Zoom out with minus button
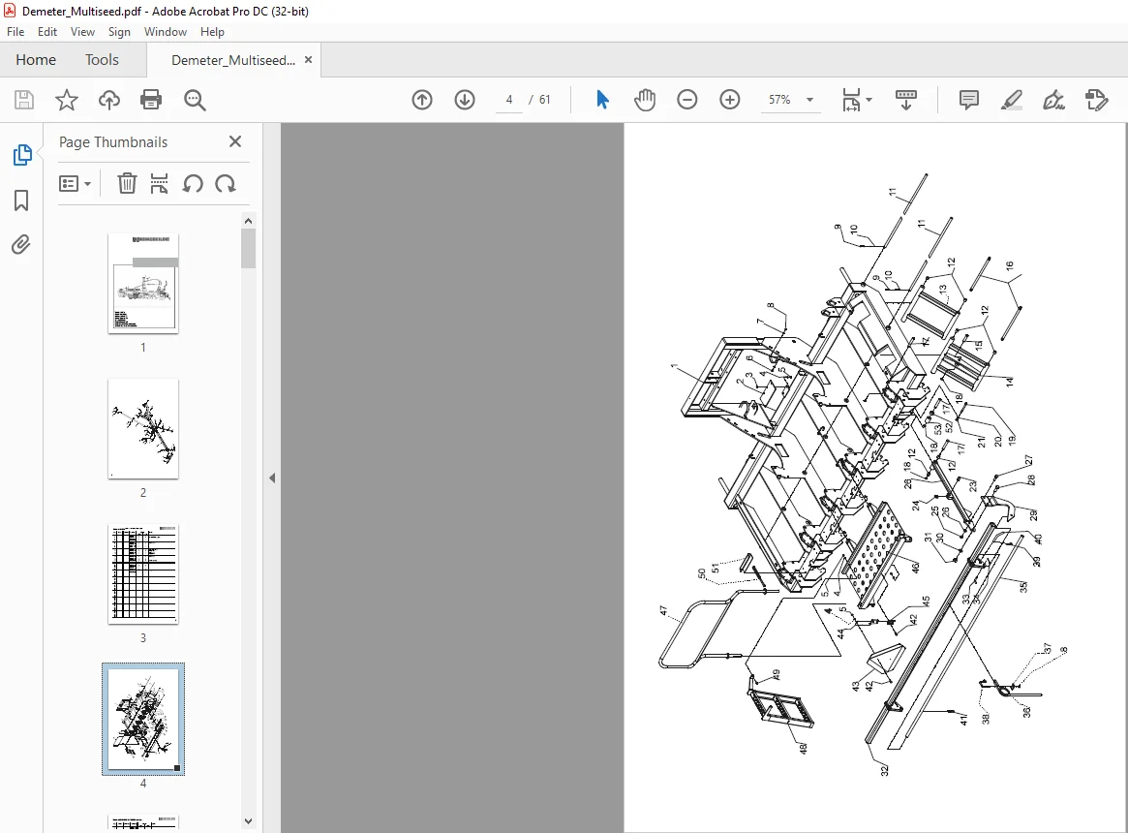The width and height of the screenshot is (1128, 833). pyautogui.click(x=687, y=100)
